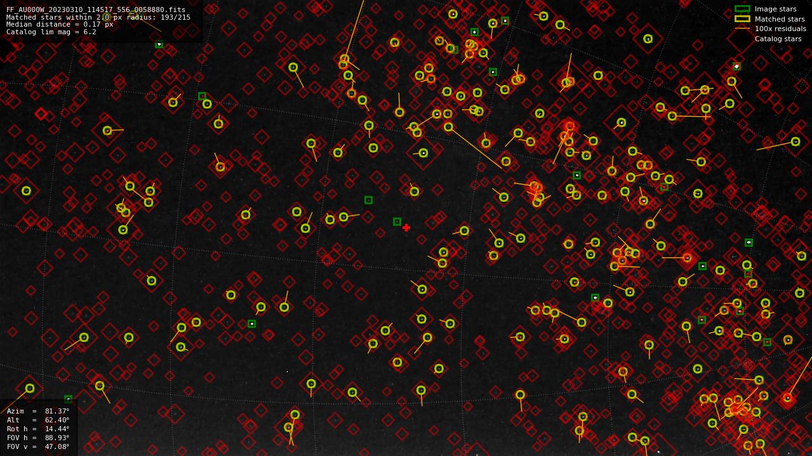Click the "100x residuals" legend label
This screenshot has height=456, width=812.
[x=780, y=29]
